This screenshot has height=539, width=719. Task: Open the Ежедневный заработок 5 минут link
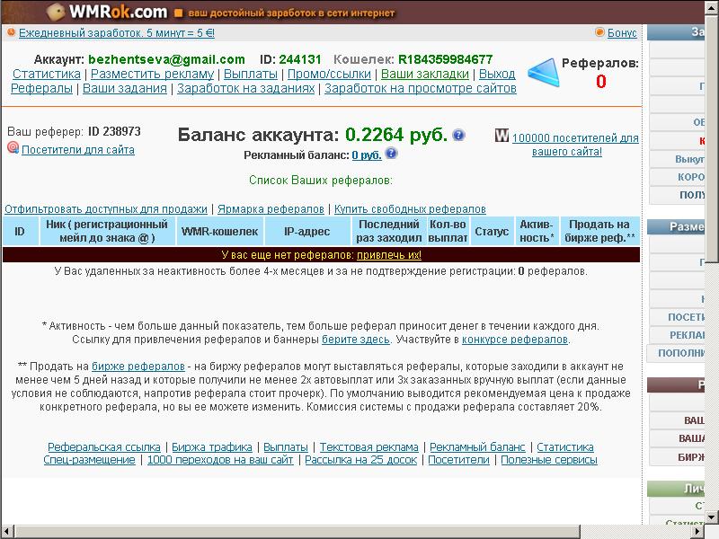pyautogui.click(x=117, y=33)
